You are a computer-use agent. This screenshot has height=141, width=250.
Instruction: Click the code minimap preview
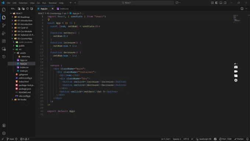point(237,19)
